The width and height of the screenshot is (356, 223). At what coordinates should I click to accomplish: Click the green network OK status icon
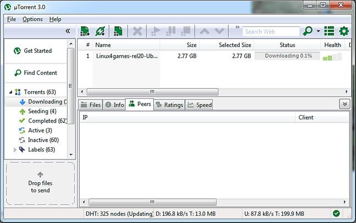[x=336, y=214]
